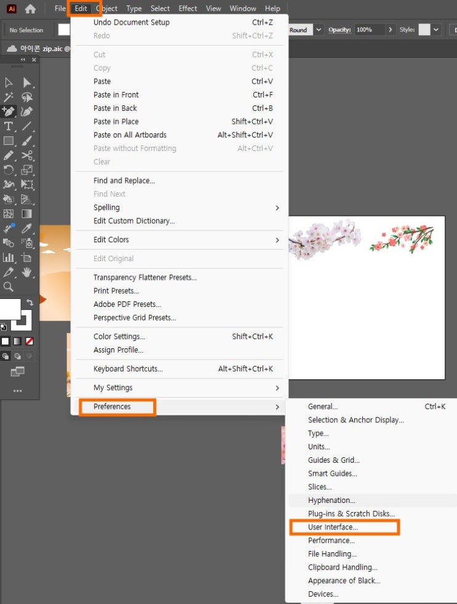Set paint type to None
This screenshot has height=604, width=457.
pyautogui.click(x=29, y=341)
